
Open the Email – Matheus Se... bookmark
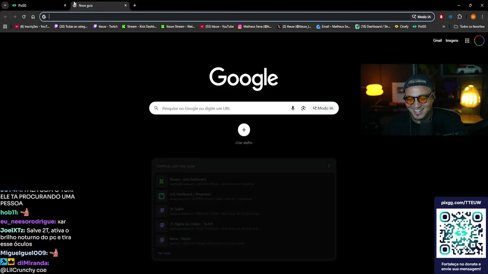[x=333, y=27]
